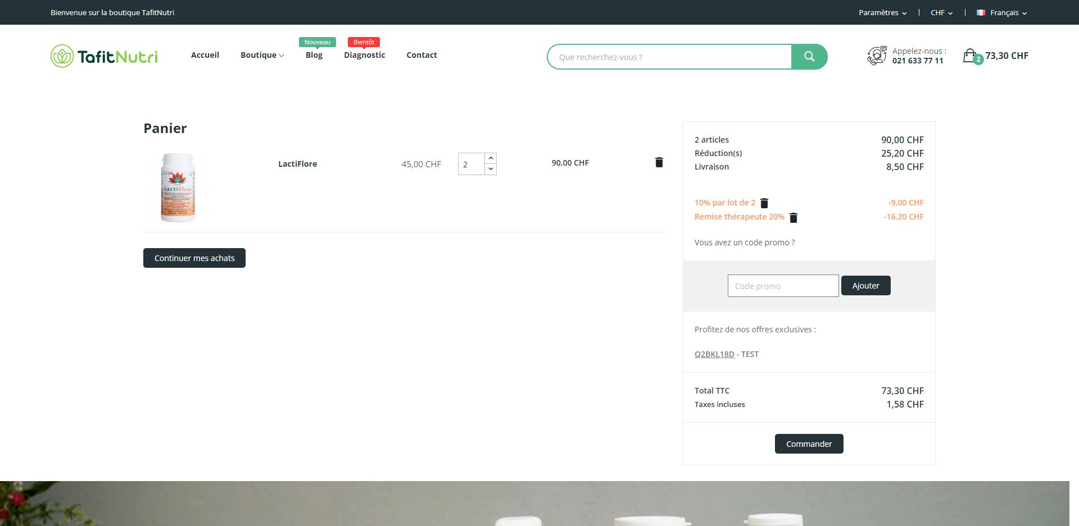Click the Code promo input field
Image resolution: width=1079 pixels, height=526 pixels.
[x=783, y=286]
